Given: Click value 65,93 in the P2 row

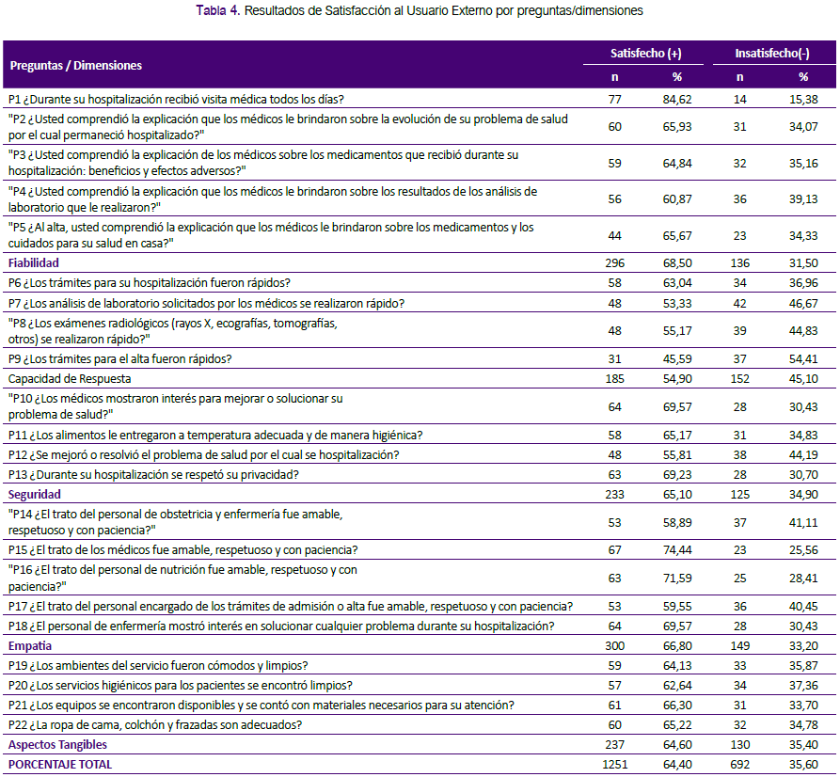Looking at the screenshot, I should (x=677, y=127).
